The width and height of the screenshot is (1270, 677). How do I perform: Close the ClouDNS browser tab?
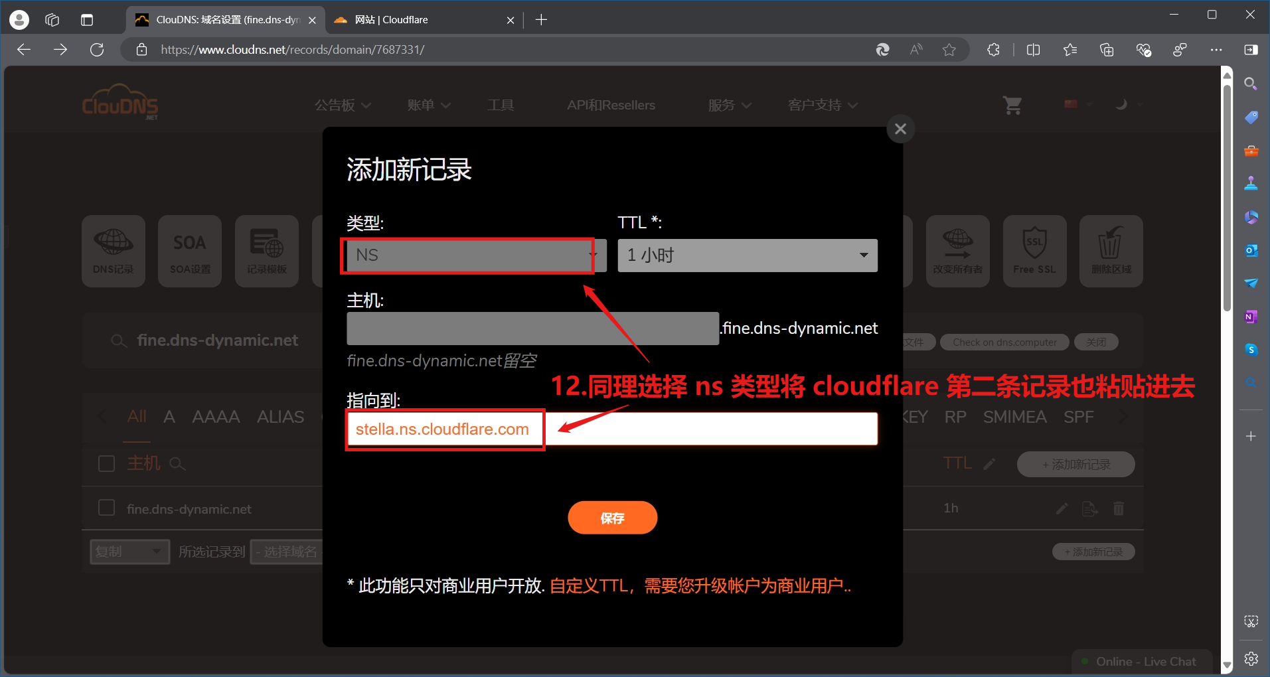(x=312, y=20)
